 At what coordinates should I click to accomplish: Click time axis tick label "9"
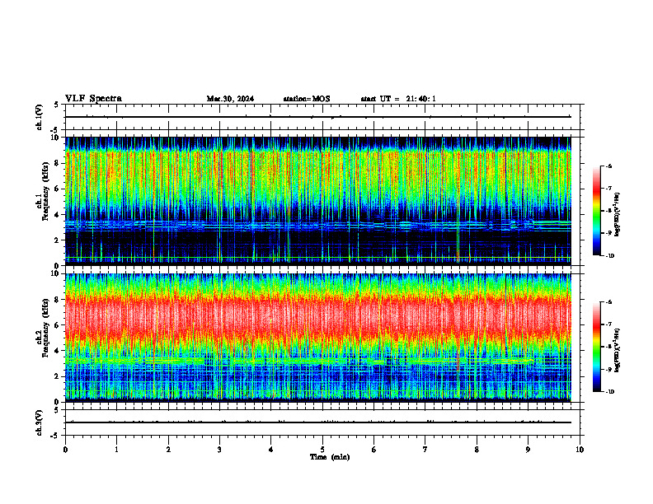coord(528,450)
